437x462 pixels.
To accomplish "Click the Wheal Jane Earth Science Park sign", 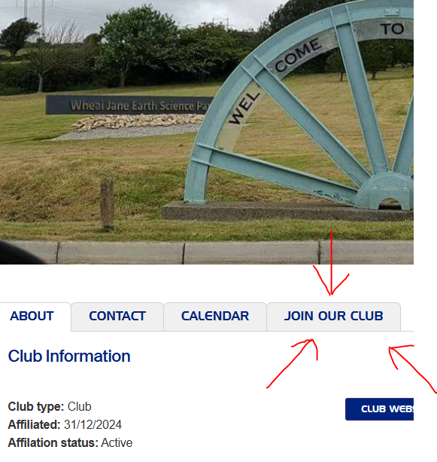I will (129, 106).
